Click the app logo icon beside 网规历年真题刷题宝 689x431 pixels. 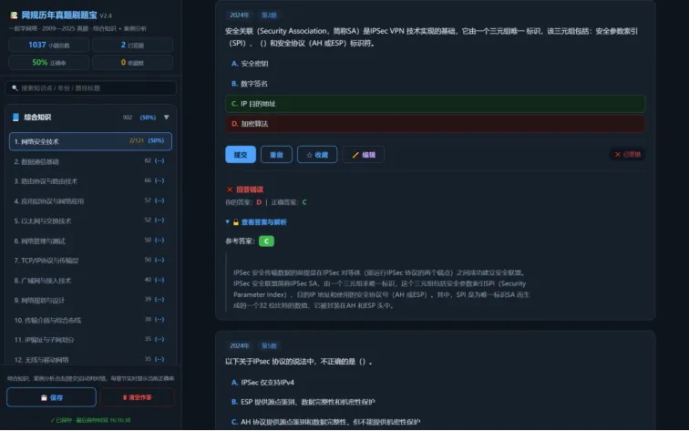[x=14, y=15]
